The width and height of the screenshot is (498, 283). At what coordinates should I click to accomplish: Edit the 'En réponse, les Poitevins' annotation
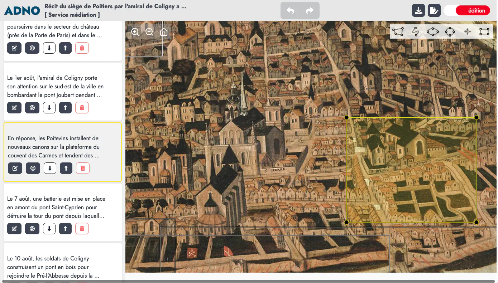15,168
